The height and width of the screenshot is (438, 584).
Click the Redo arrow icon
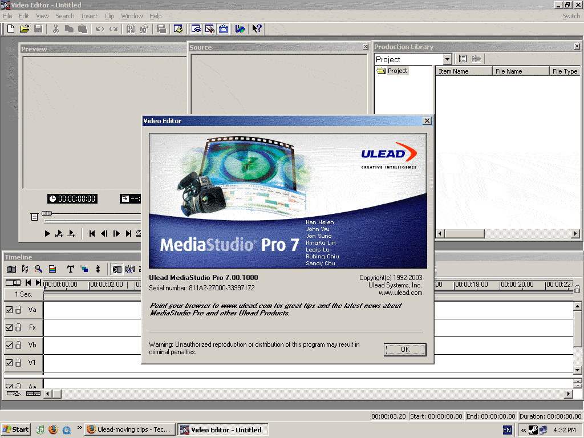(113, 29)
